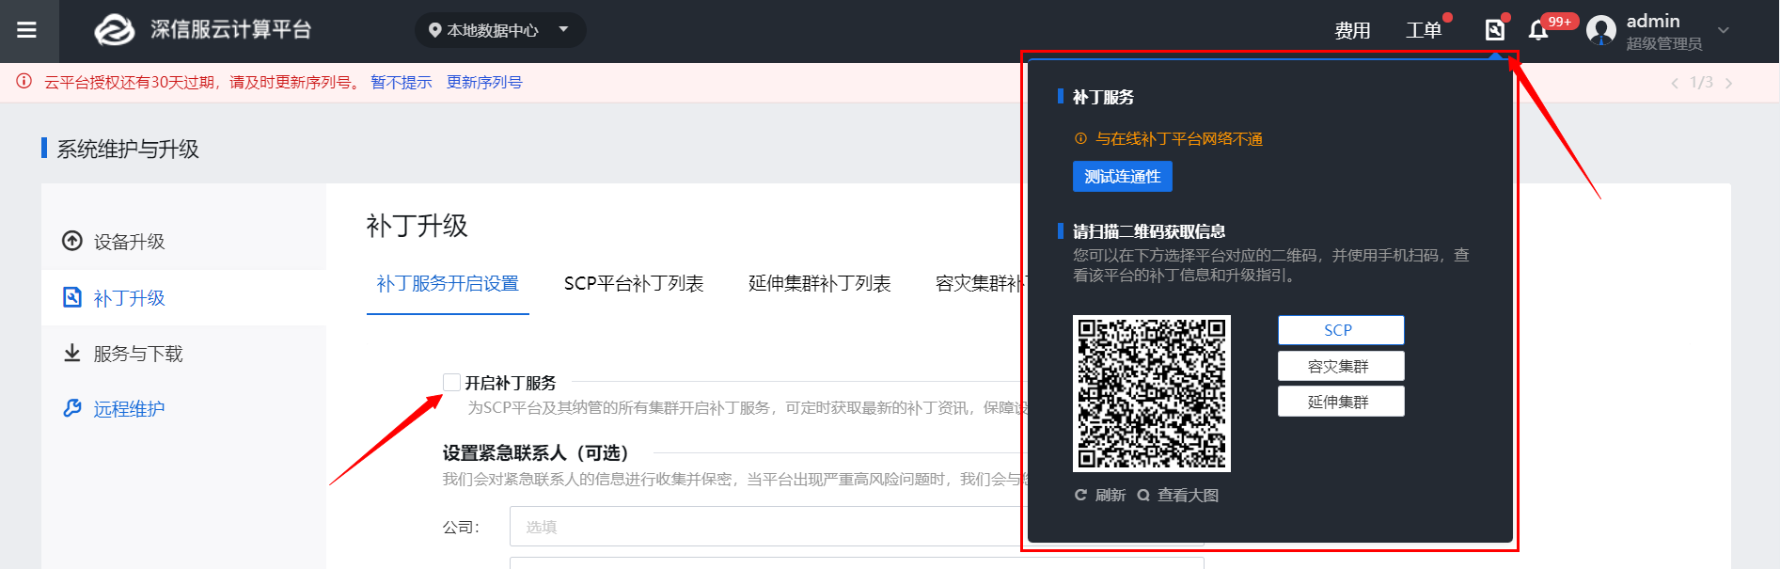Click the 与在线补丁平台网络不通 warning text
1780x569 pixels.
tap(1179, 139)
